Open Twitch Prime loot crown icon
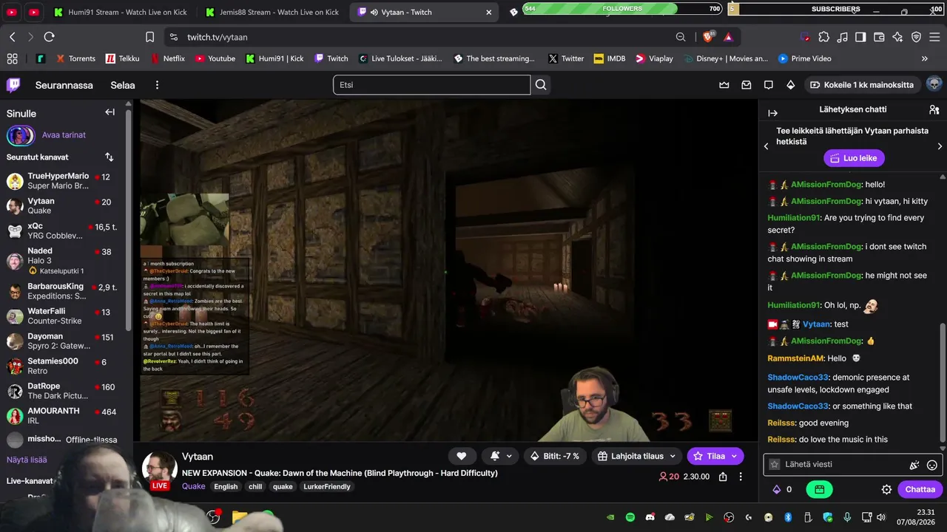 [x=724, y=85]
